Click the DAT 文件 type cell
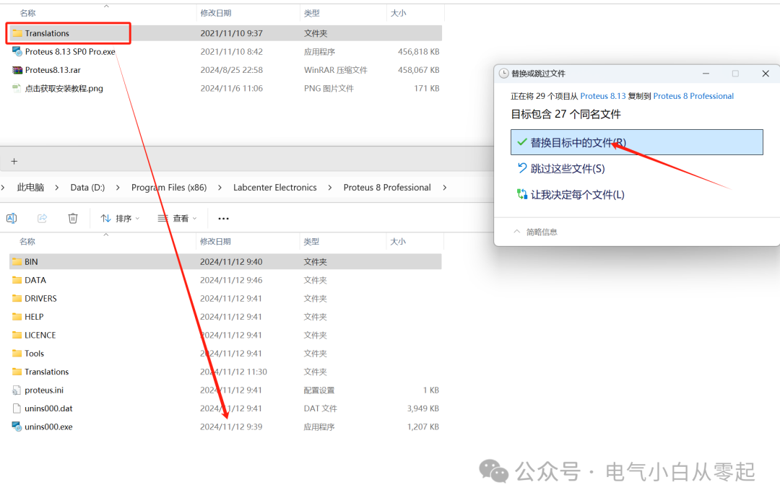The width and height of the screenshot is (780, 503). 321,408
